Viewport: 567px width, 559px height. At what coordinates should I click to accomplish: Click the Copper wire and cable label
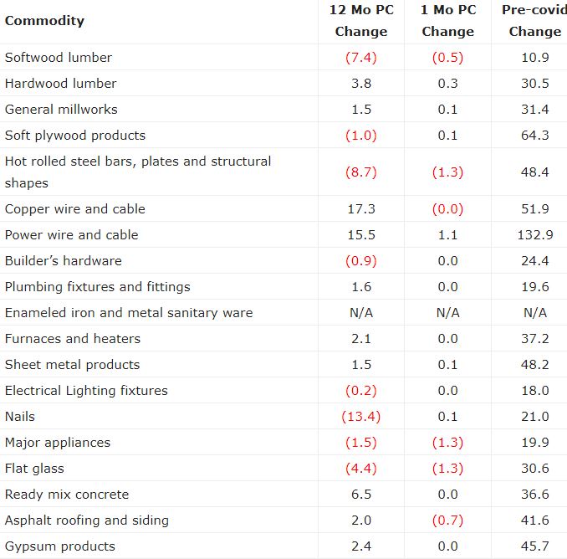click(75, 209)
